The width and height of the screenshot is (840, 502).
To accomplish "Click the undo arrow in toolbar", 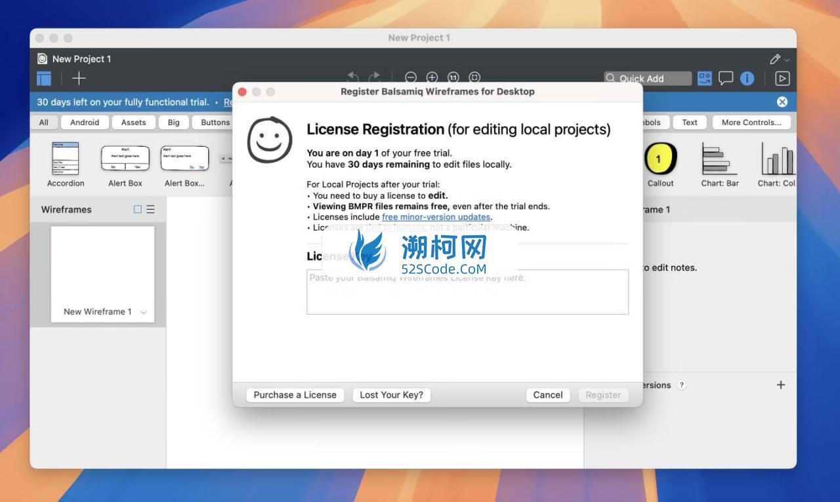I will (x=353, y=77).
